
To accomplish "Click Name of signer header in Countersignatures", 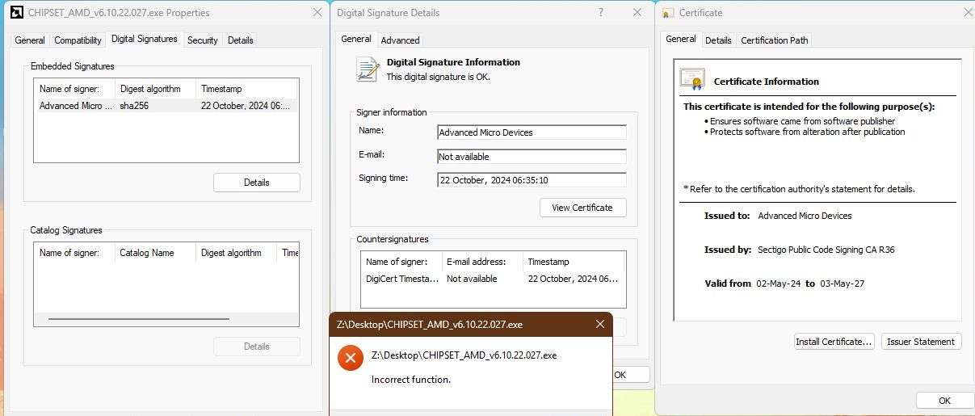I will tap(401, 262).
